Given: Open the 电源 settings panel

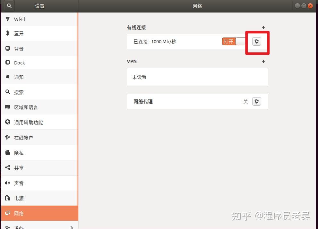Looking at the screenshot, I should pyautogui.click(x=19, y=198).
